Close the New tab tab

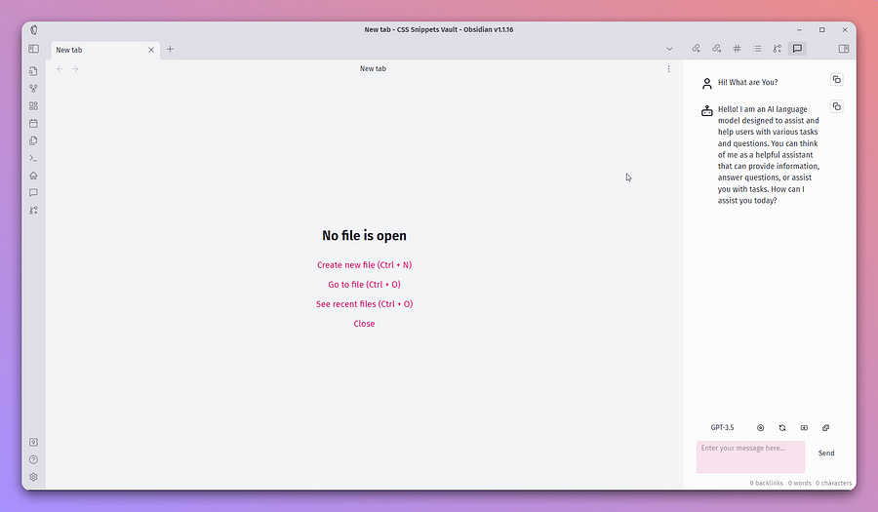[x=151, y=50]
